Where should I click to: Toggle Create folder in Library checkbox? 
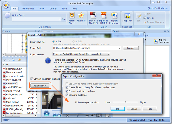coord(67,87)
